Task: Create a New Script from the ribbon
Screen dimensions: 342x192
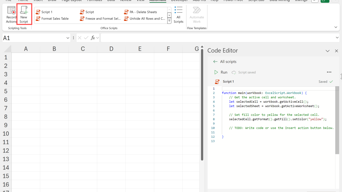Action: click(x=24, y=15)
